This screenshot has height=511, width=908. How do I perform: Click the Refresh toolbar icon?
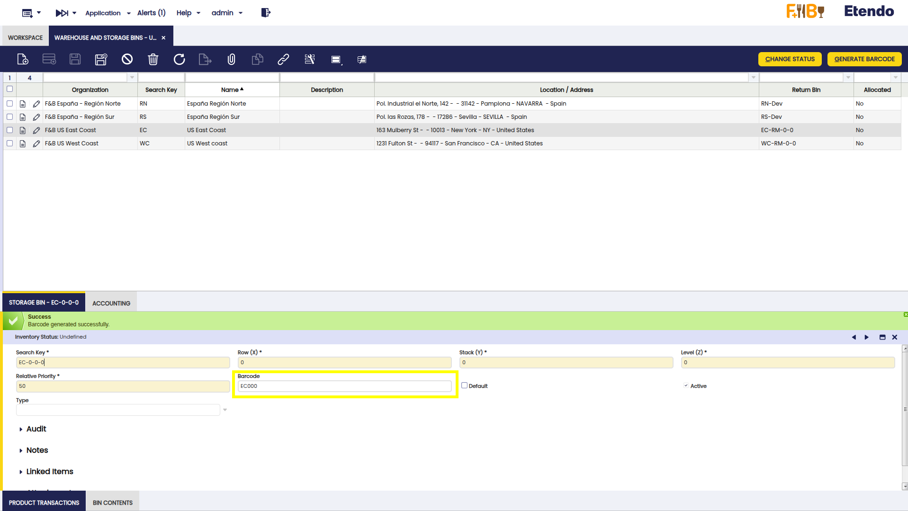point(179,59)
